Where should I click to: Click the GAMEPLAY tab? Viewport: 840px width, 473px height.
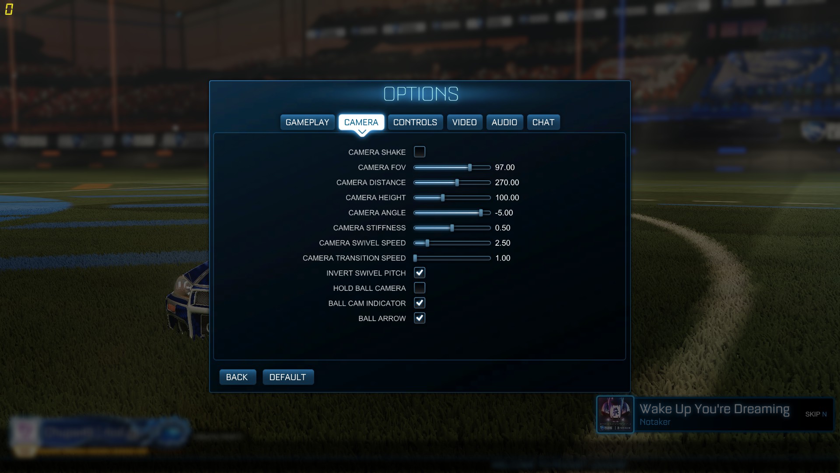306,122
